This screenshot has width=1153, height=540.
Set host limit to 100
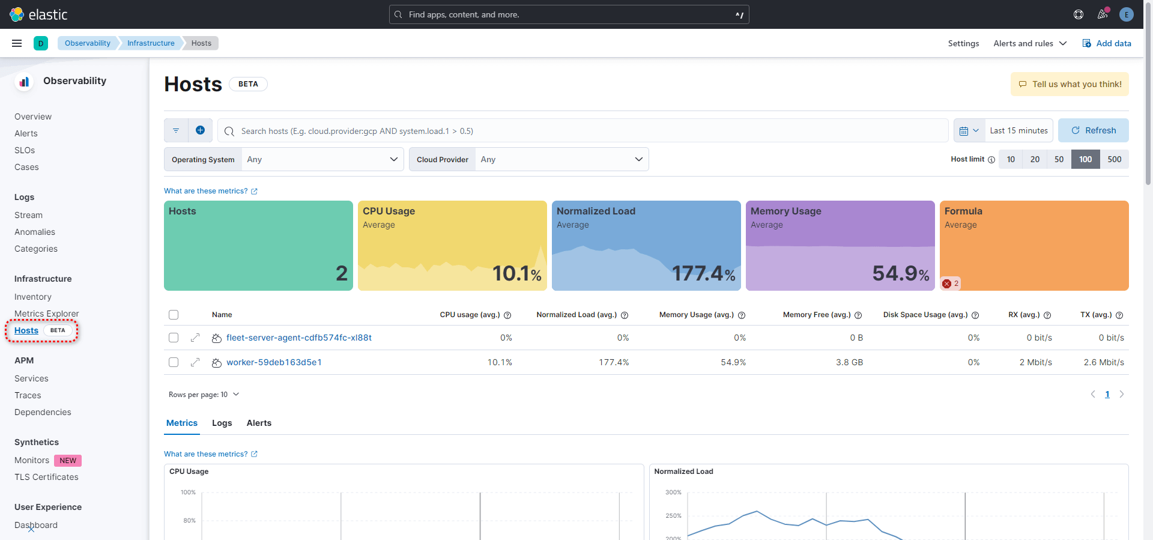pyautogui.click(x=1085, y=159)
